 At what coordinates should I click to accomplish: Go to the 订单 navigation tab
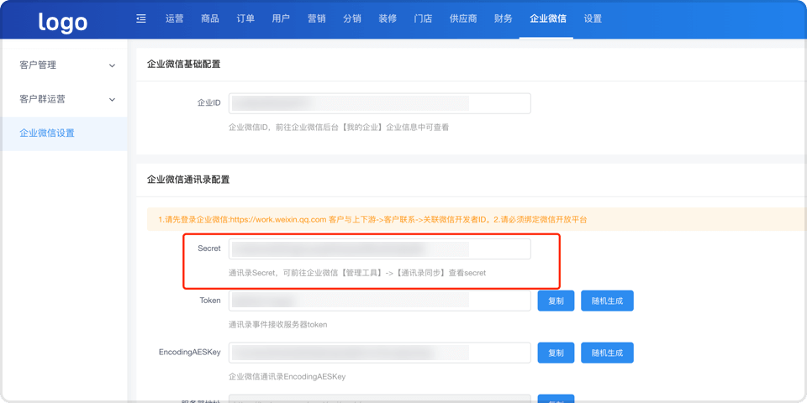click(245, 18)
